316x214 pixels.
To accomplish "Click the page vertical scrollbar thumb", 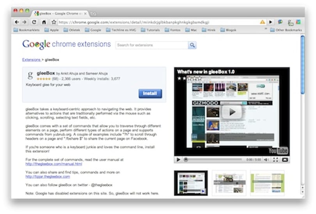I will (x=302, y=64).
